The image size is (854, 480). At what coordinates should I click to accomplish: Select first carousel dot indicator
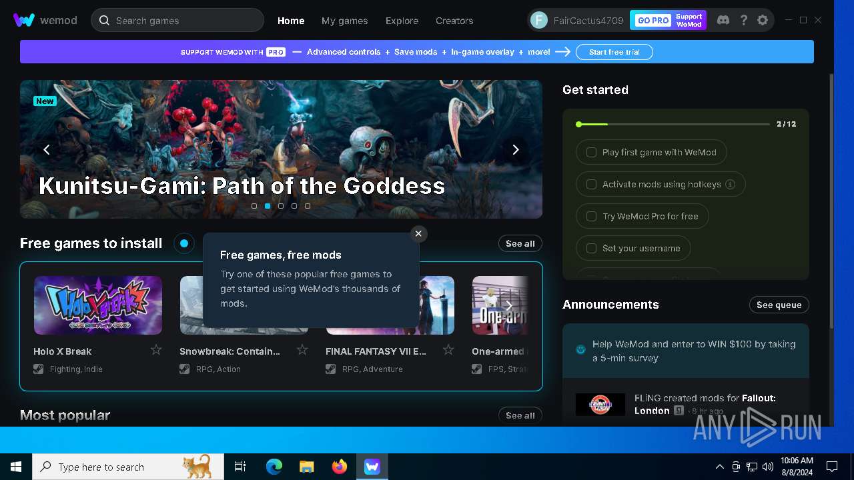(x=254, y=206)
